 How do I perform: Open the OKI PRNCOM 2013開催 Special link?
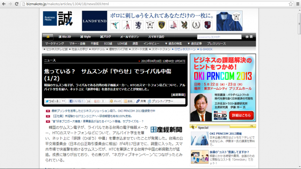(x=226, y=133)
